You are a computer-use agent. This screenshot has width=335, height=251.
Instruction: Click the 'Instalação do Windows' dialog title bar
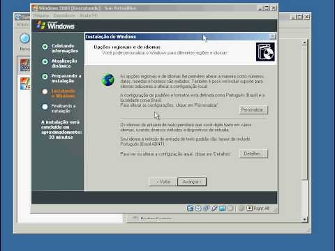(181, 36)
